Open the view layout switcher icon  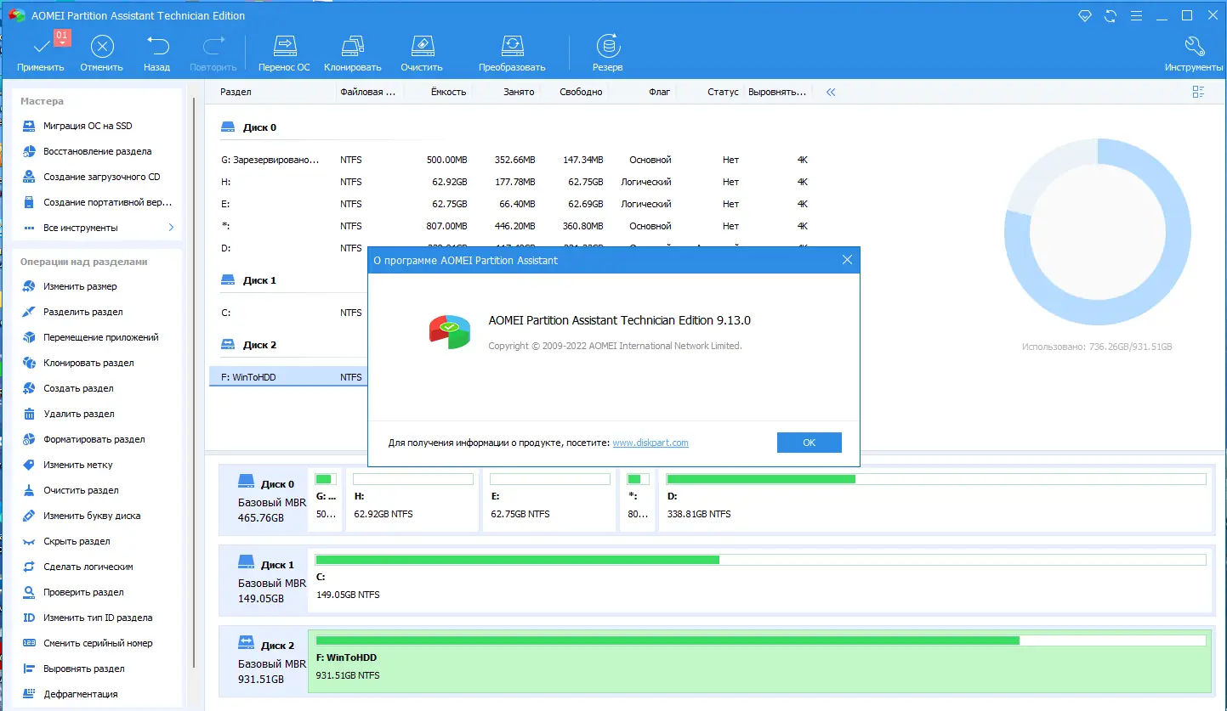tap(1198, 91)
